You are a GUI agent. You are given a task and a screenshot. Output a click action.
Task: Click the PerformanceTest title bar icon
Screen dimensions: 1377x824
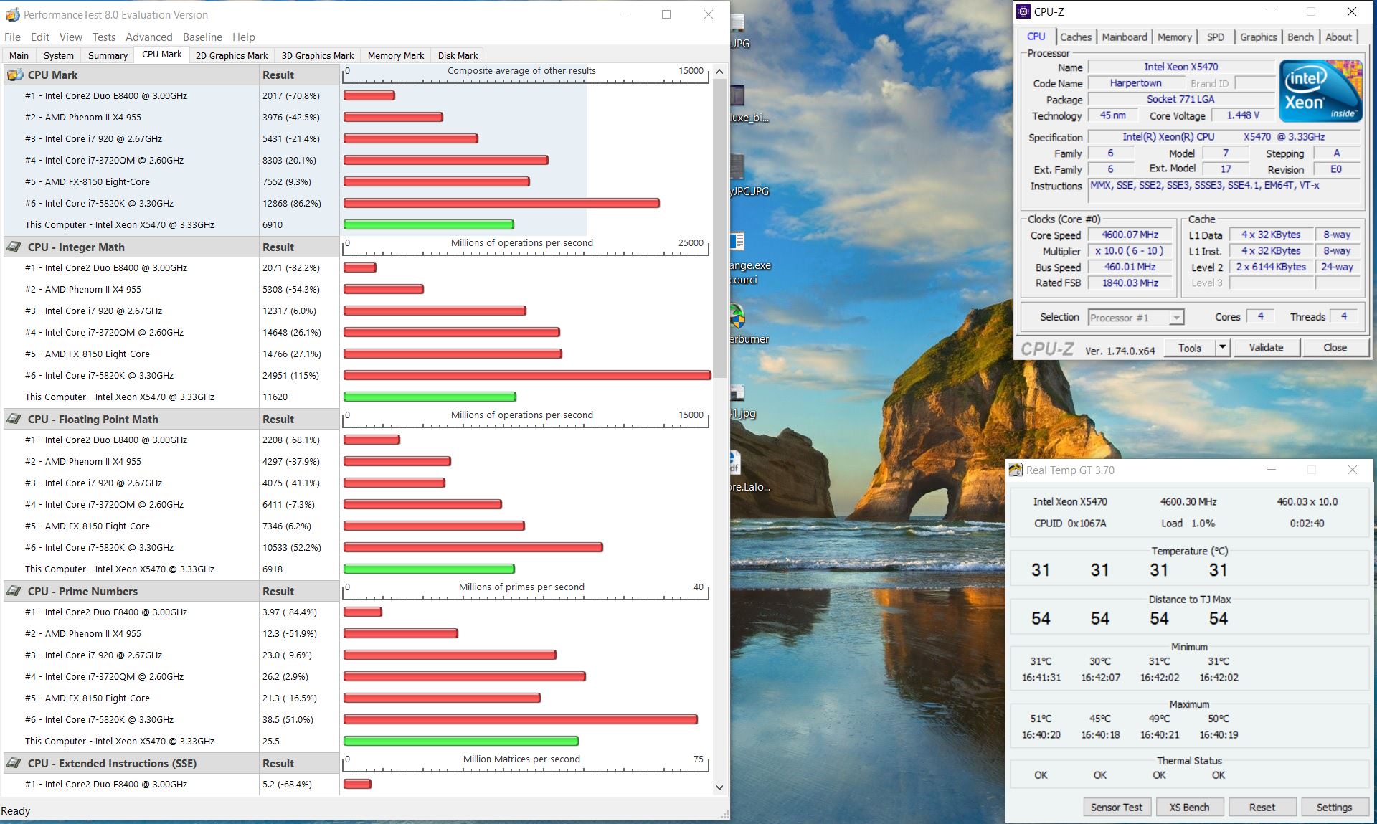click(x=12, y=14)
